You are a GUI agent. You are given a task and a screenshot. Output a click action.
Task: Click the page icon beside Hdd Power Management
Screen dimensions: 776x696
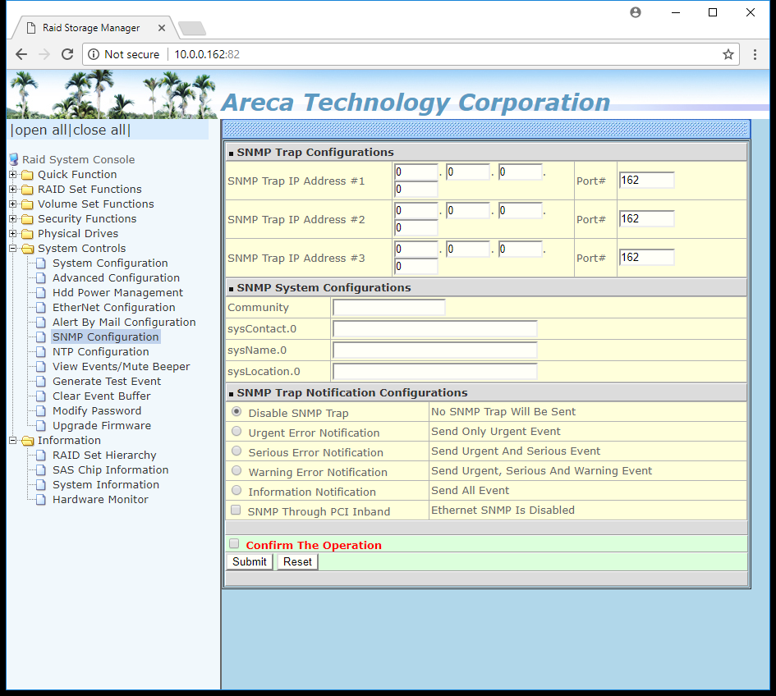(x=41, y=293)
